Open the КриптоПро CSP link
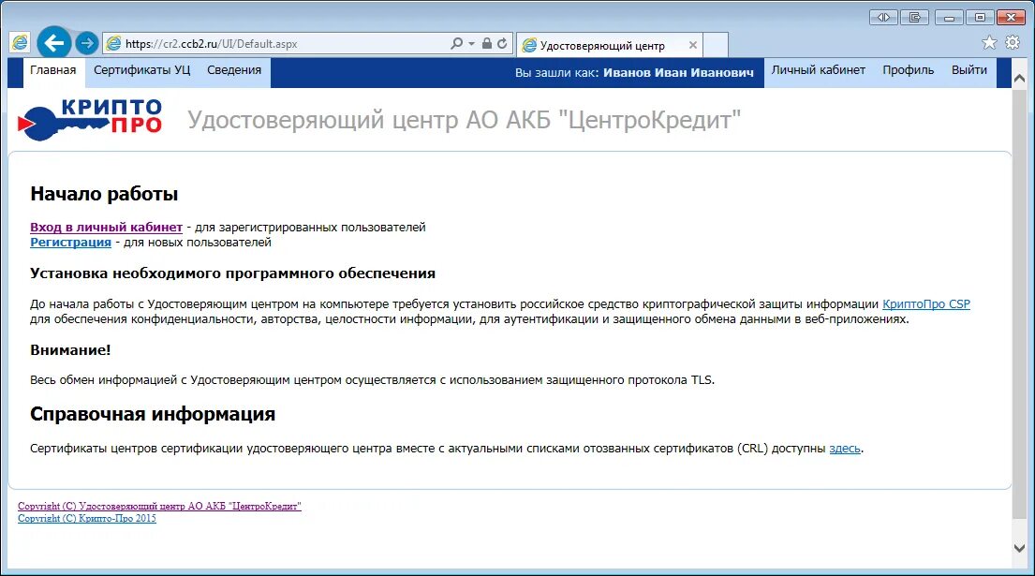This screenshot has width=1035, height=576. click(926, 304)
